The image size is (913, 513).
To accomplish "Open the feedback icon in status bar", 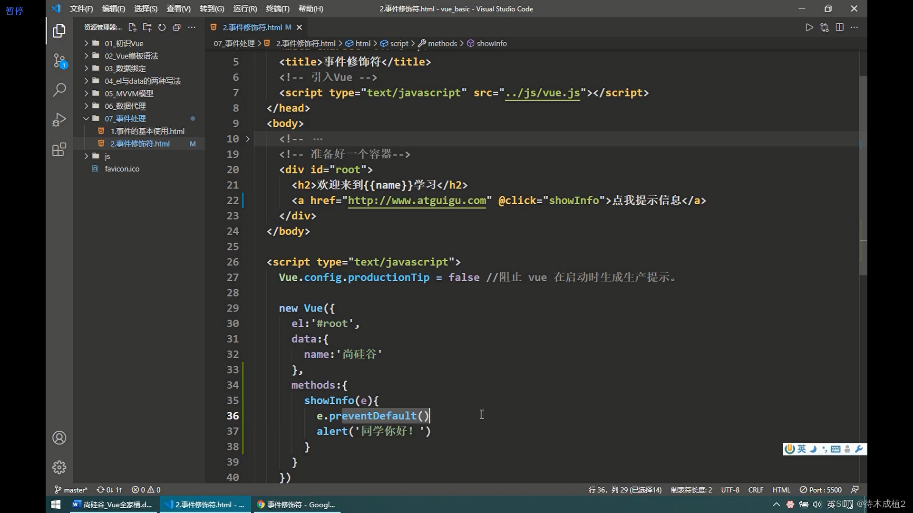I will [855, 490].
